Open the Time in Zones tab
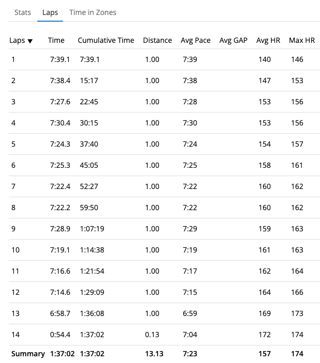 pos(93,12)
